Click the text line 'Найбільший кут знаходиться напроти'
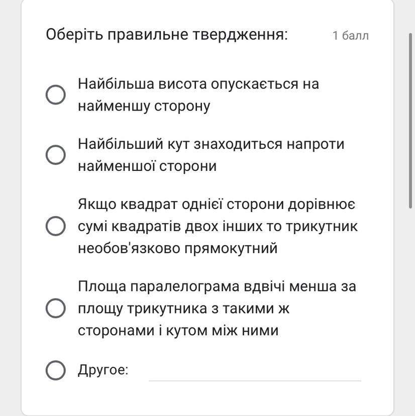Screen dimensions: 415x416 point(211,144)
